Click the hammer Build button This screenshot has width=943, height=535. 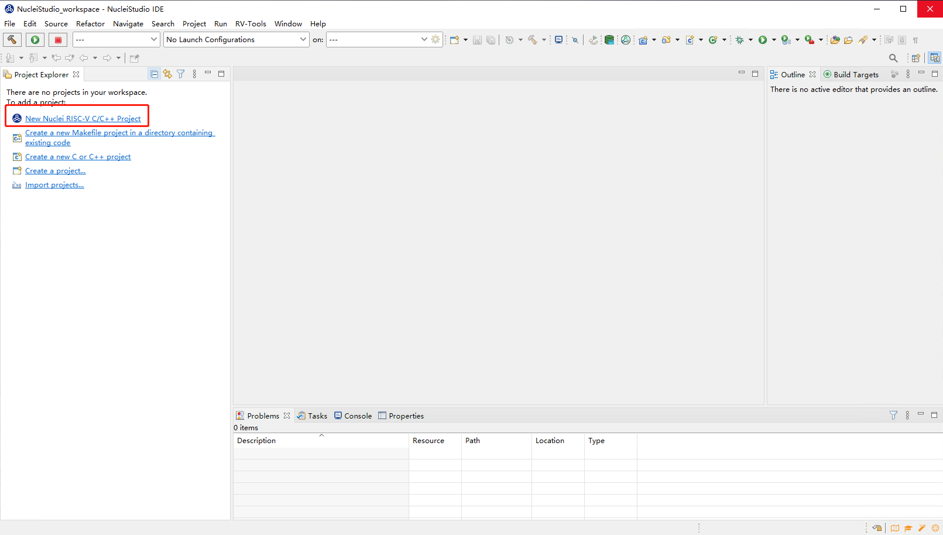click(x=12, y=40)
